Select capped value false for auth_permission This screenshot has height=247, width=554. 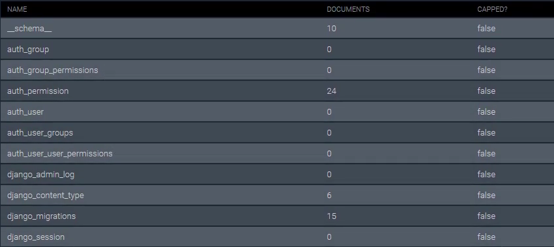click(486, 91)
